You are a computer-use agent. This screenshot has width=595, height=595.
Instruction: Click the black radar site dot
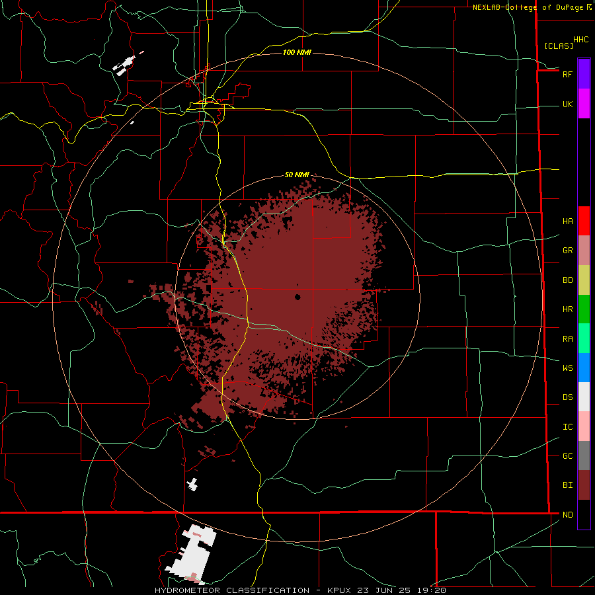pyautogui.click(x=297, y=297)
